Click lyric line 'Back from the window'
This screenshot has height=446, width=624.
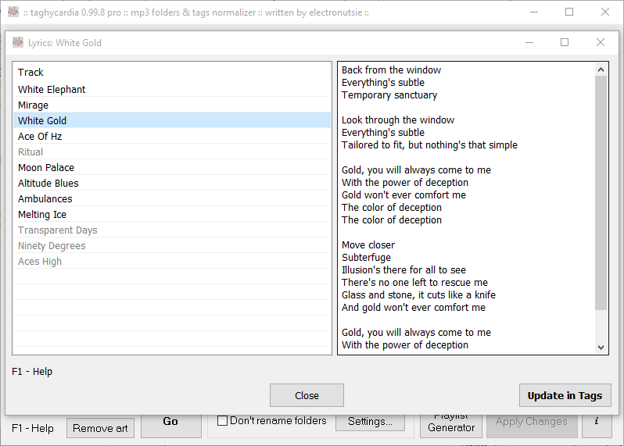coord(391,70)
